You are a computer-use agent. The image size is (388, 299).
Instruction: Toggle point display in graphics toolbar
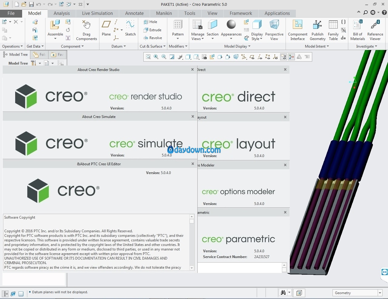click(x=268, y=57)
